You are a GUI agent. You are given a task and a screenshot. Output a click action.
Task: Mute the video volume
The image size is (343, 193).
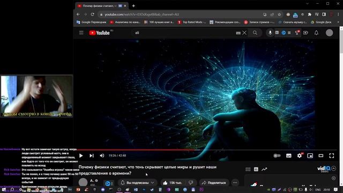[x=102, y=155]
